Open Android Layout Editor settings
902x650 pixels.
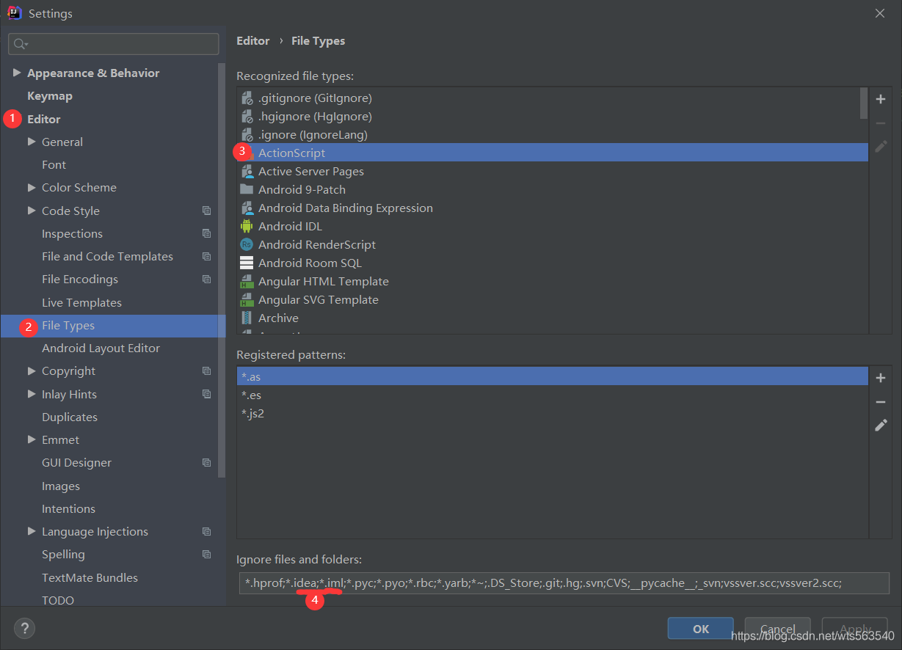click(101, 348)
